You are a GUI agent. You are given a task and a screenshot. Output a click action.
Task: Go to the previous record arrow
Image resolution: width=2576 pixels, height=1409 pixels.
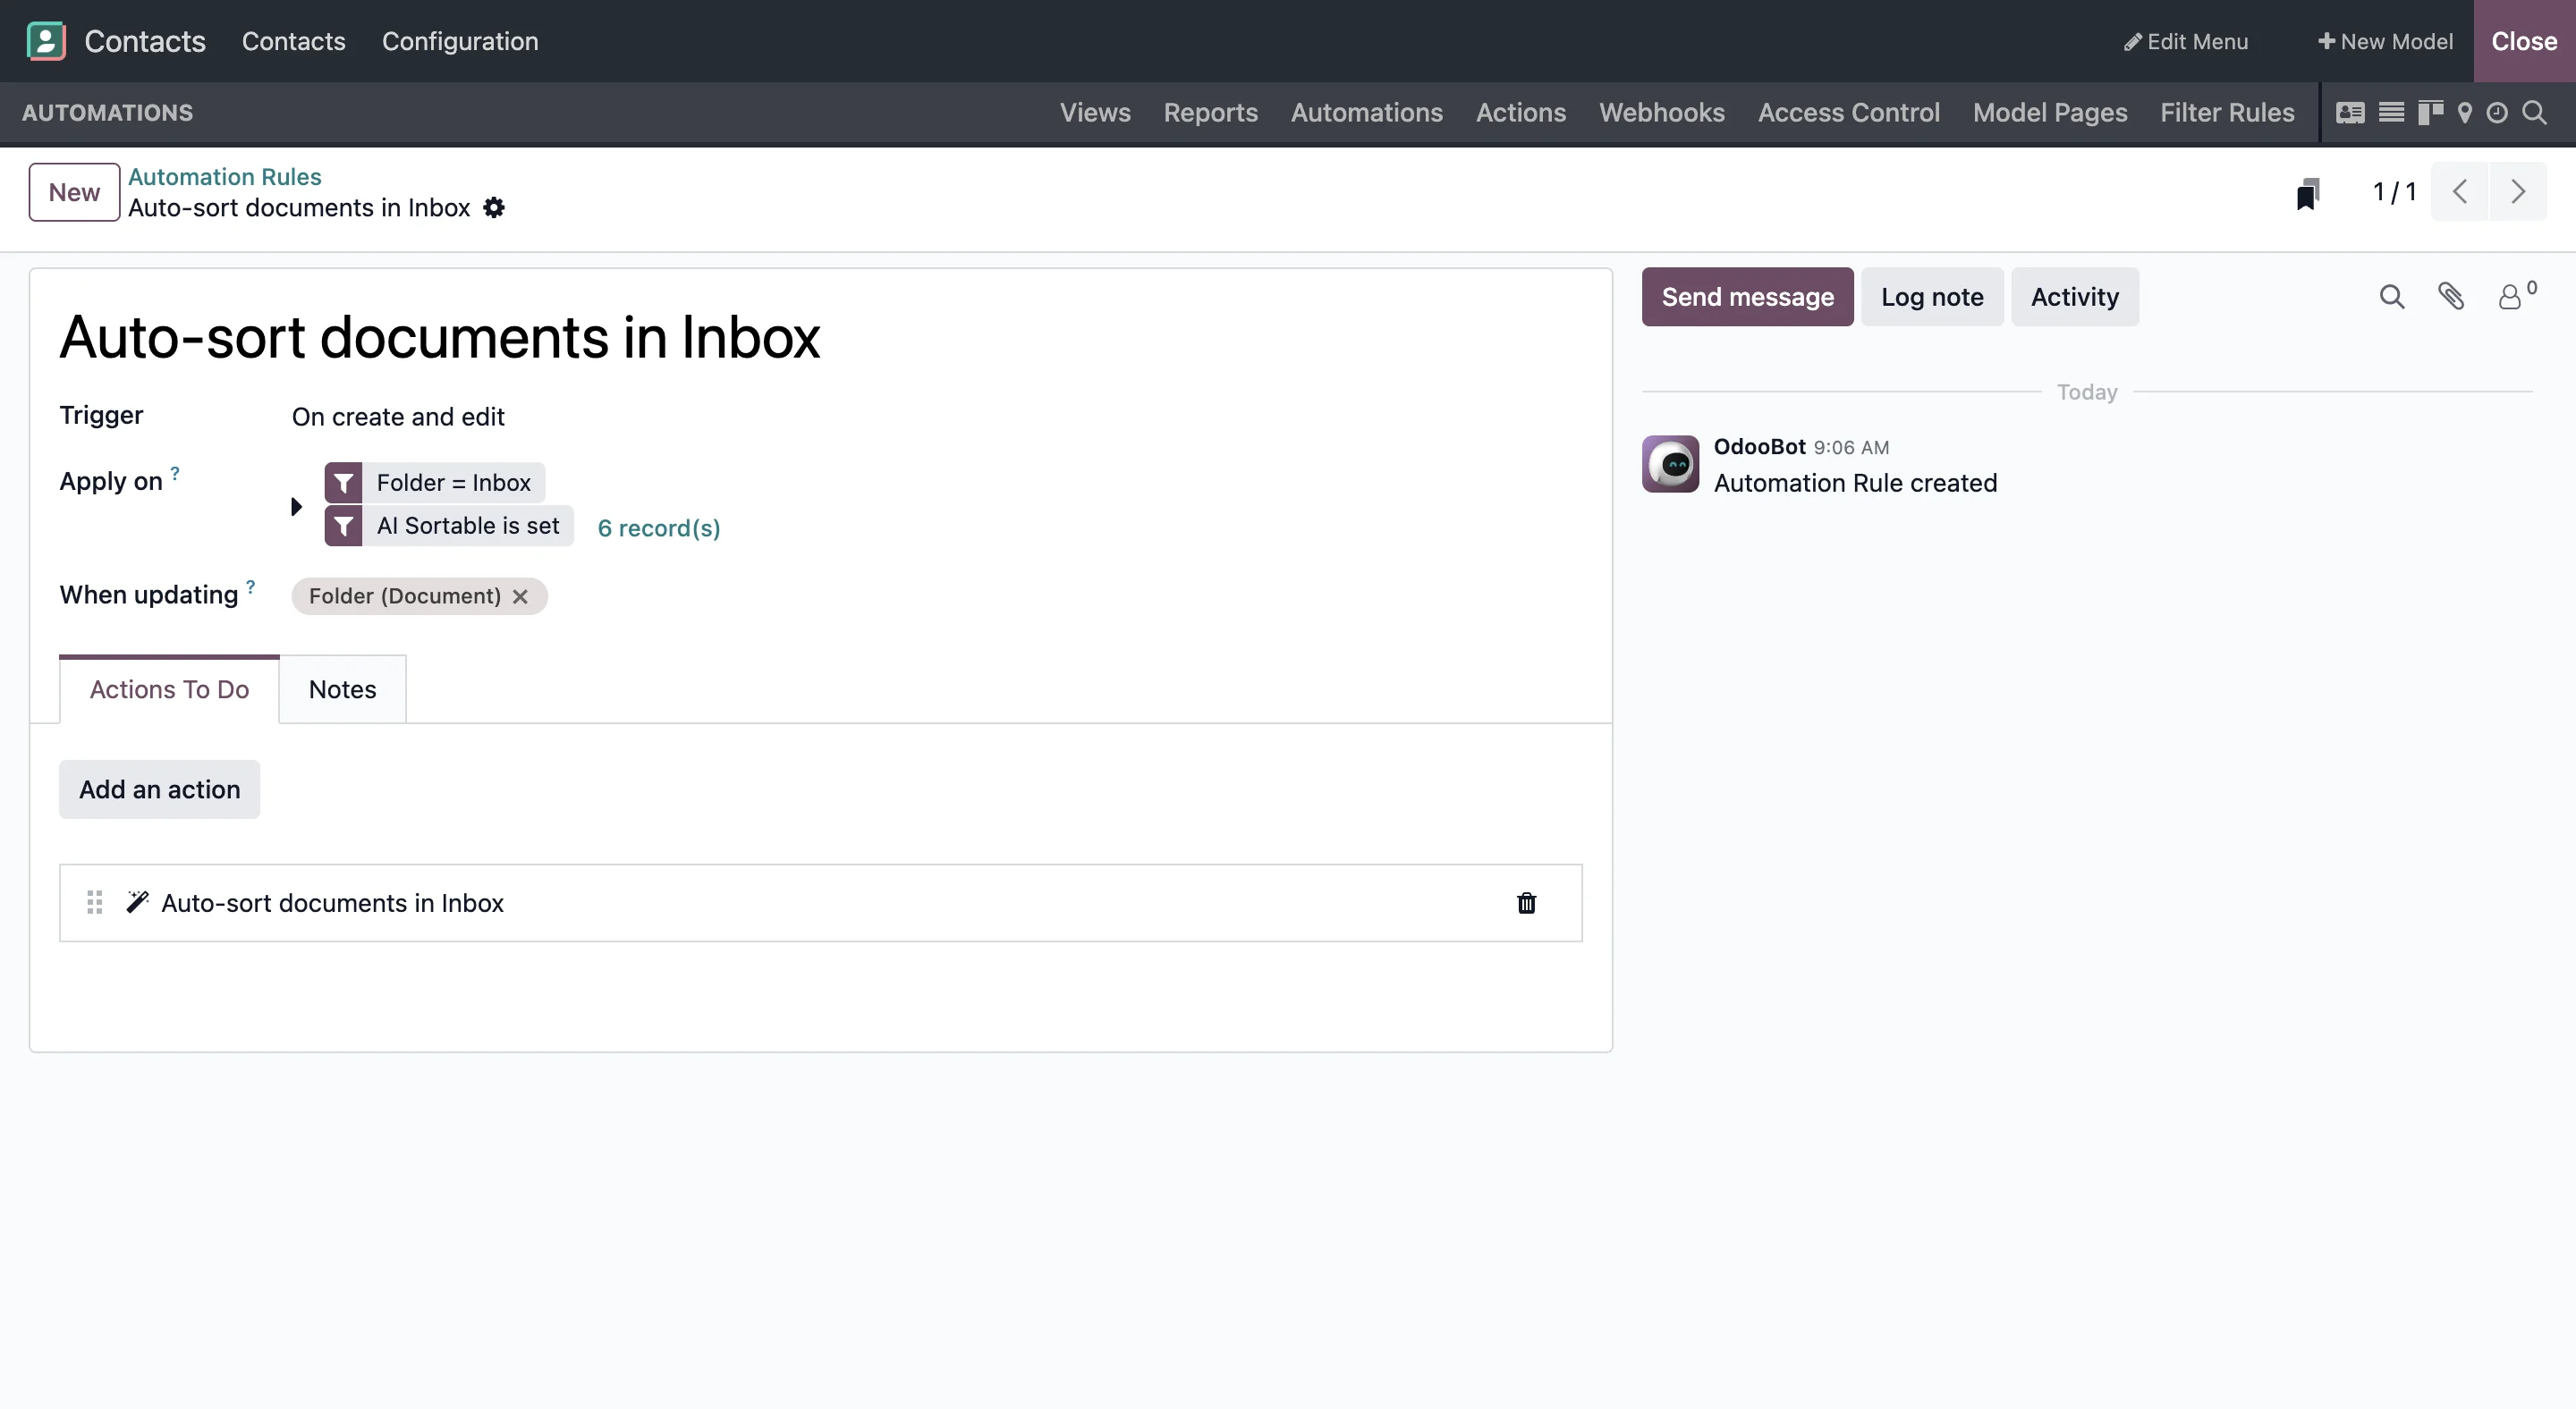(x=2460, y=192)
